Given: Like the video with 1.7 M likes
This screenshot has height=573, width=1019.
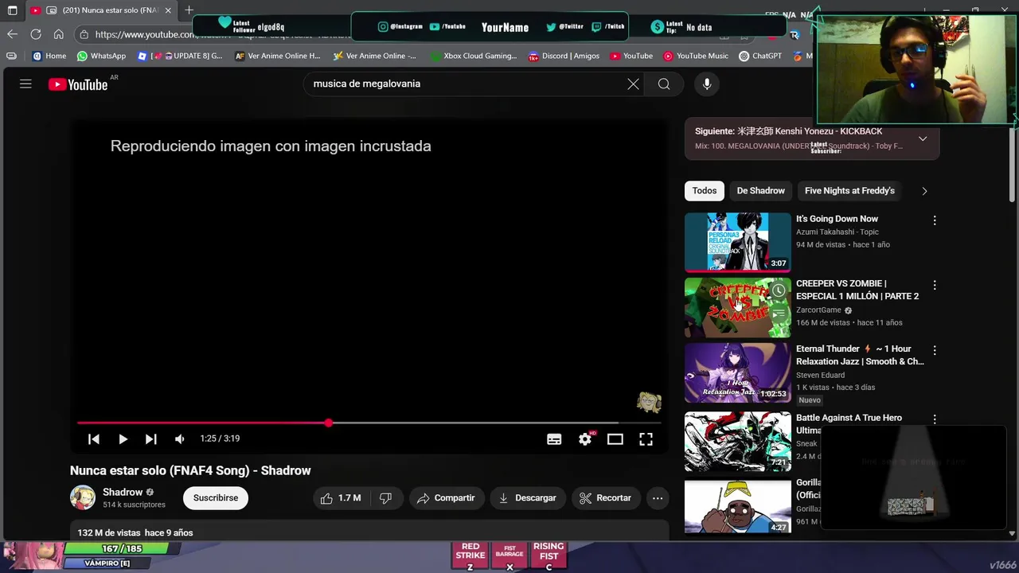Looking at the screenshot, I should 341,498.
